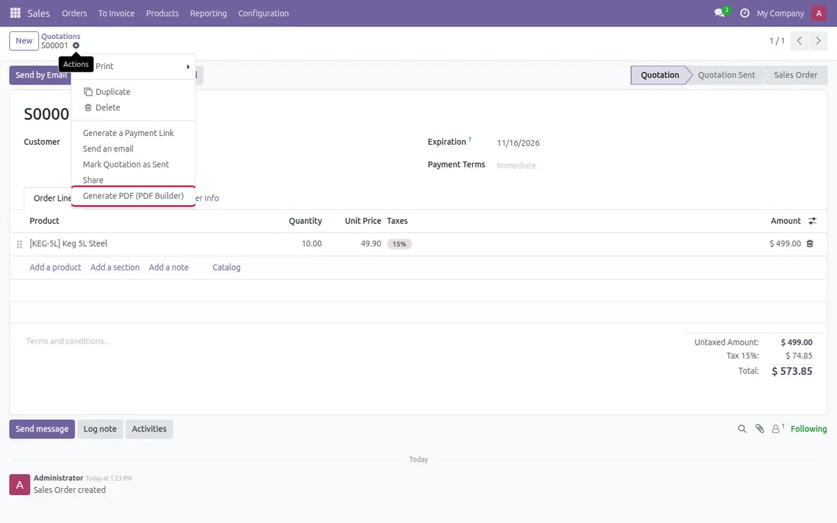Viewport: 837px width, 523px height.
Task: Open the activities clock icon in navbar
Action: point(744,13)
